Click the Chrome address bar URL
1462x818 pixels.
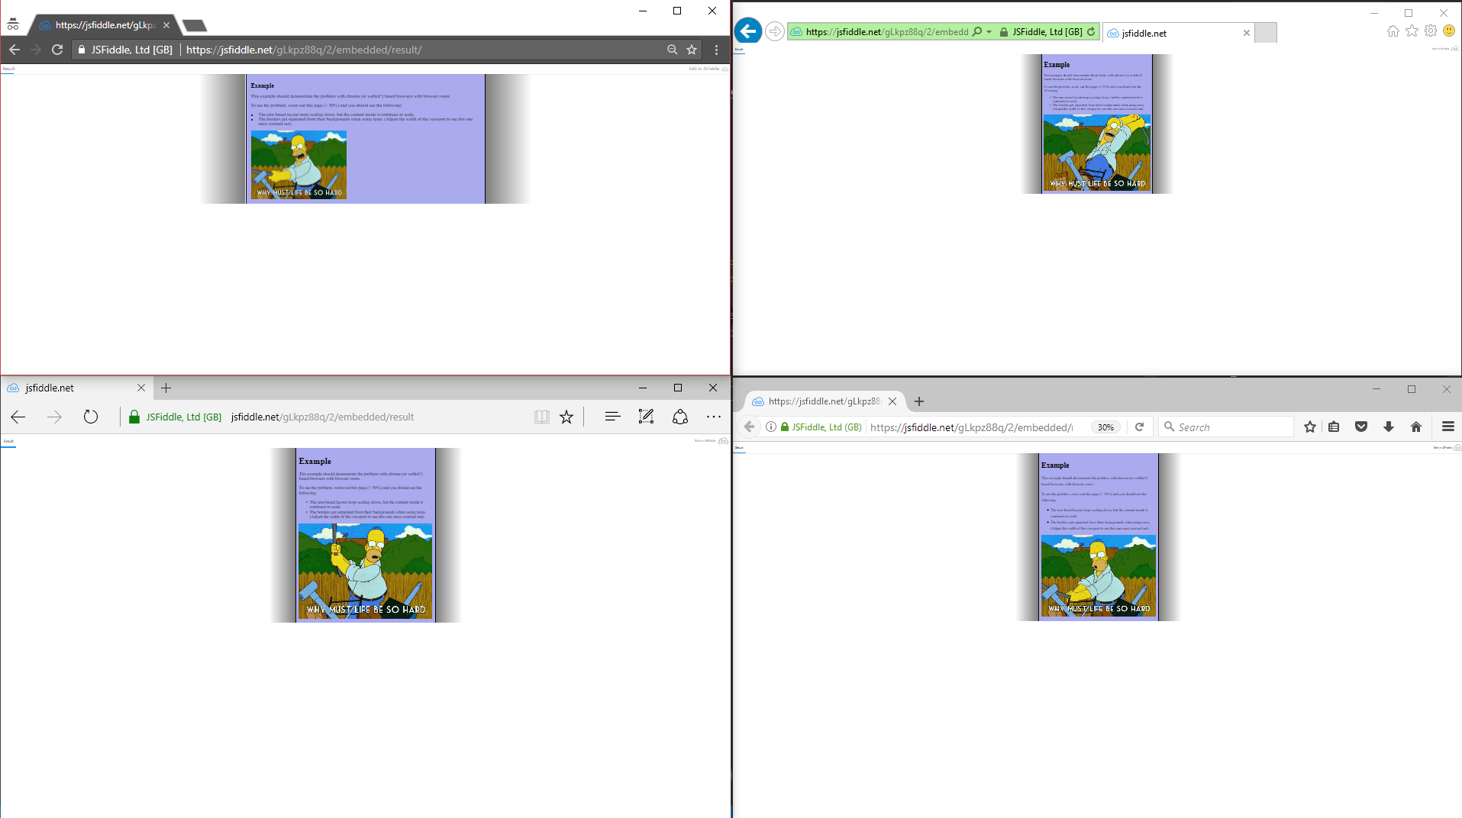(304, 50)
